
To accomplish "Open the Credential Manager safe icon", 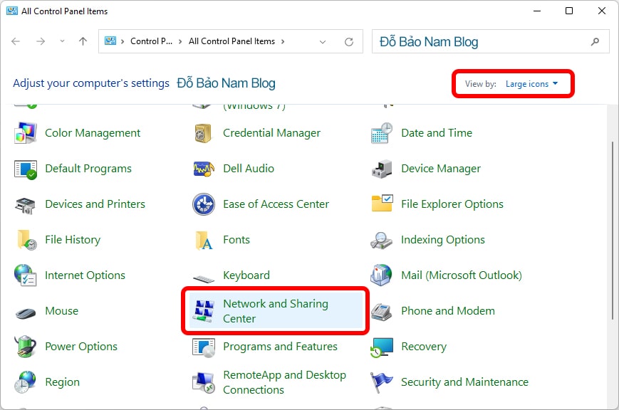I will pyautogui.click(x=203, y=133).
